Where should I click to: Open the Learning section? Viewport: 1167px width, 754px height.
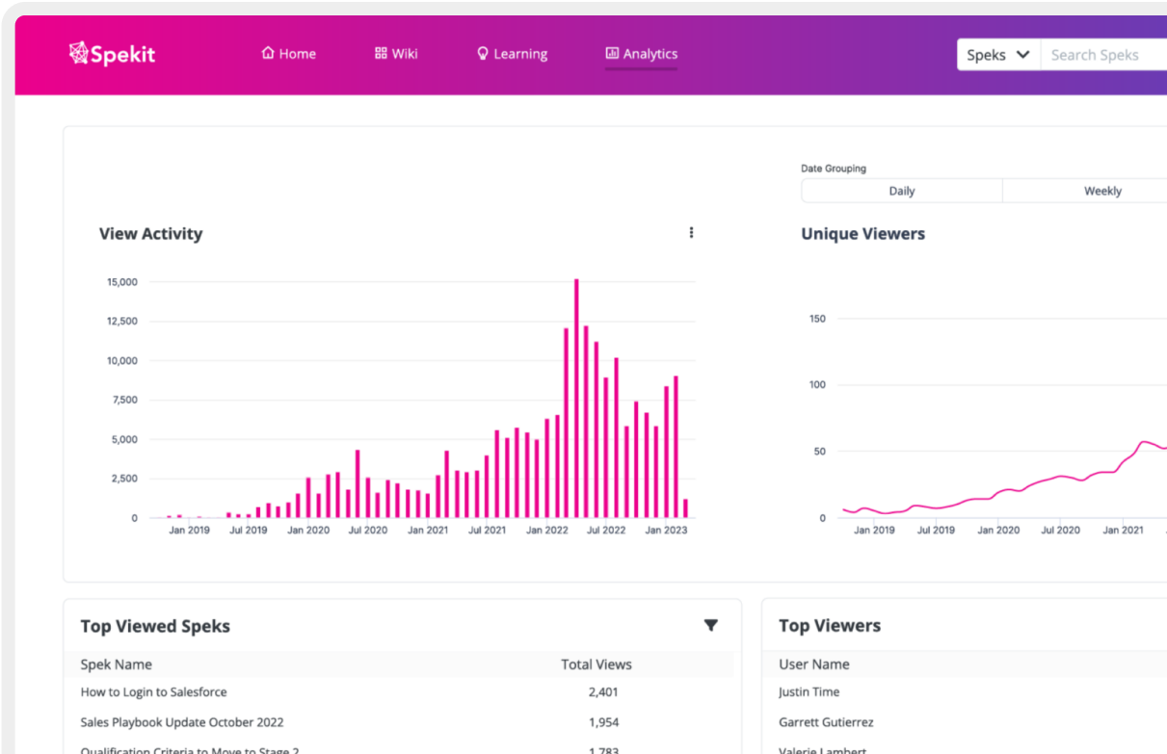tap(512, 53)
